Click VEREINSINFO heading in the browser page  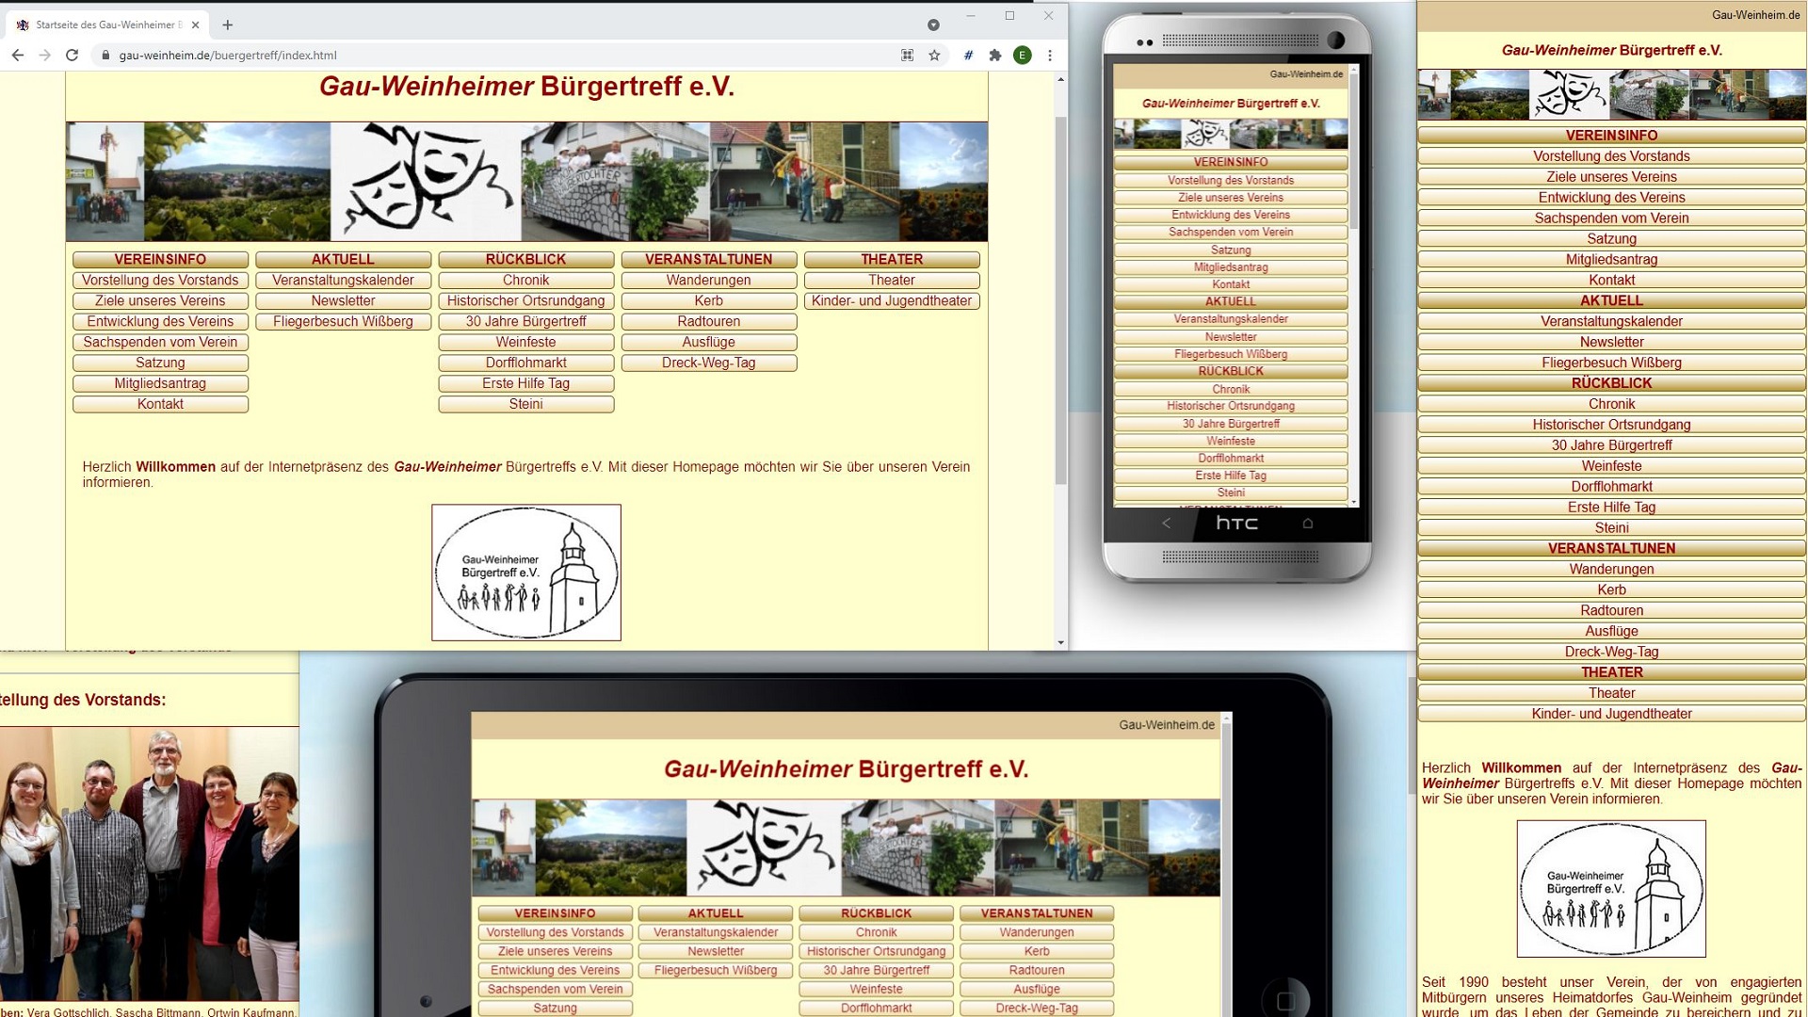[x=160, y=259]
